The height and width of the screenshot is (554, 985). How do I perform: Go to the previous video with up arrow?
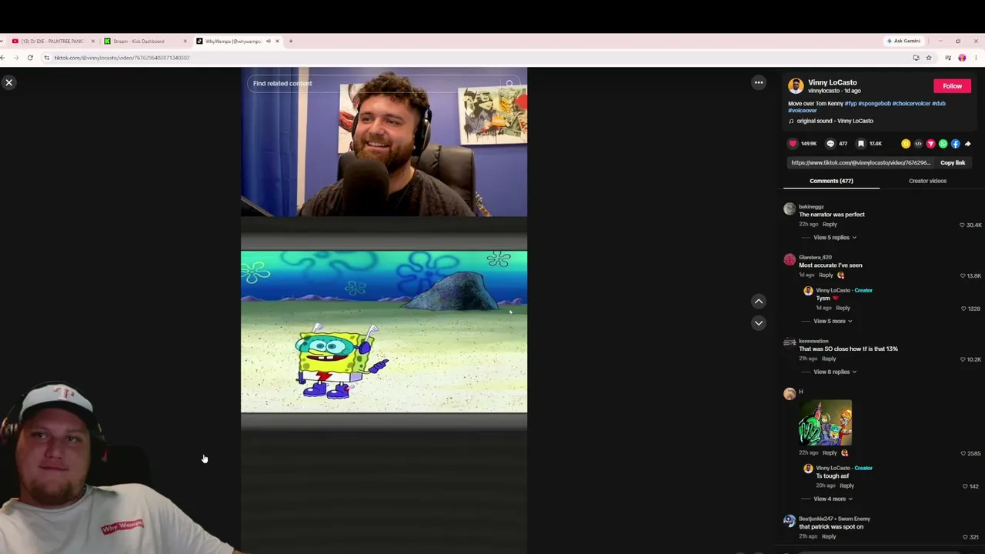click(759, 302)
